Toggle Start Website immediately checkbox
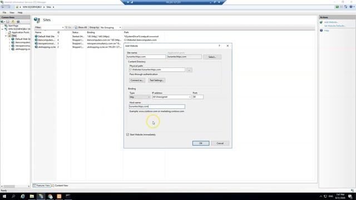The height and width of the screenshot is (200, 356). coord(127,134)
